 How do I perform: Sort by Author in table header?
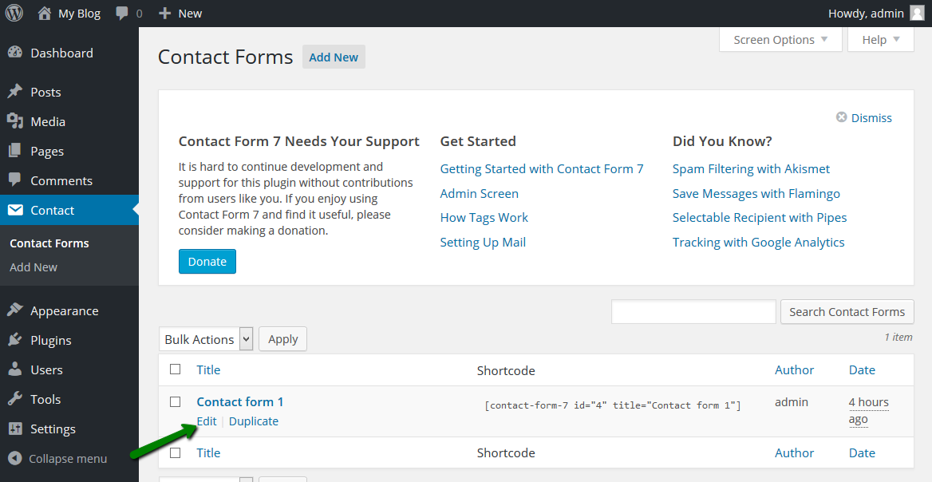pyautogui.click(x=794, y=369)
